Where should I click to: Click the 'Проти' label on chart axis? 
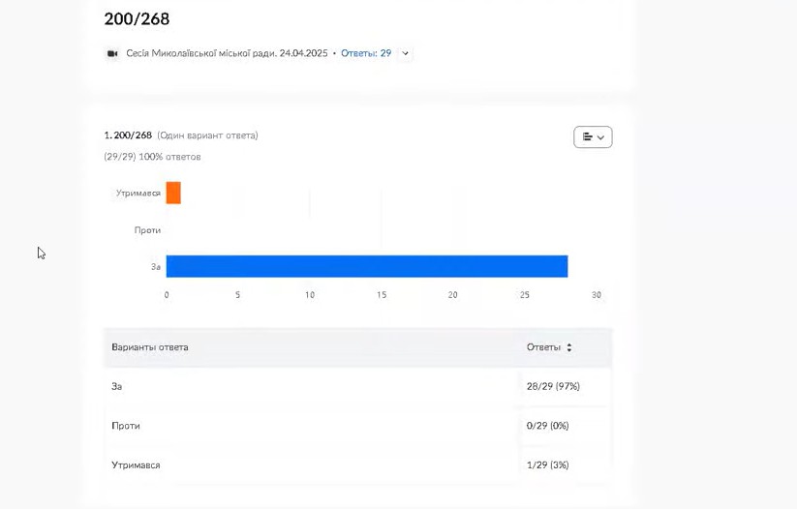coord(147,230)
